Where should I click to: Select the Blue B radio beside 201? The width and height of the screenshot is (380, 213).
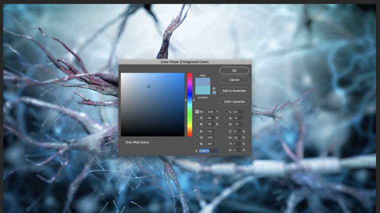(197, 144)
